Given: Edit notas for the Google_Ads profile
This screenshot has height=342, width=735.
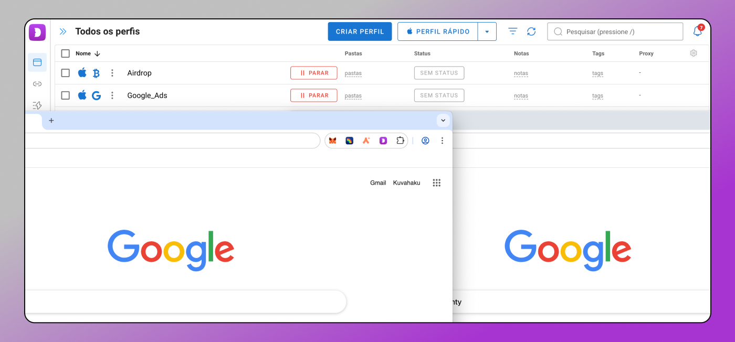Looking at the screenshot, I should point(521,96).
